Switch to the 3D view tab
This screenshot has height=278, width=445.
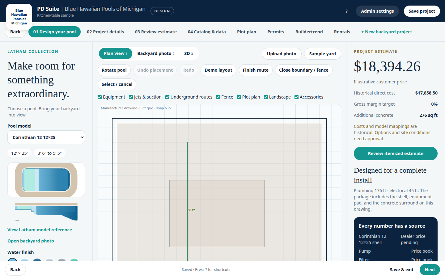189,53
